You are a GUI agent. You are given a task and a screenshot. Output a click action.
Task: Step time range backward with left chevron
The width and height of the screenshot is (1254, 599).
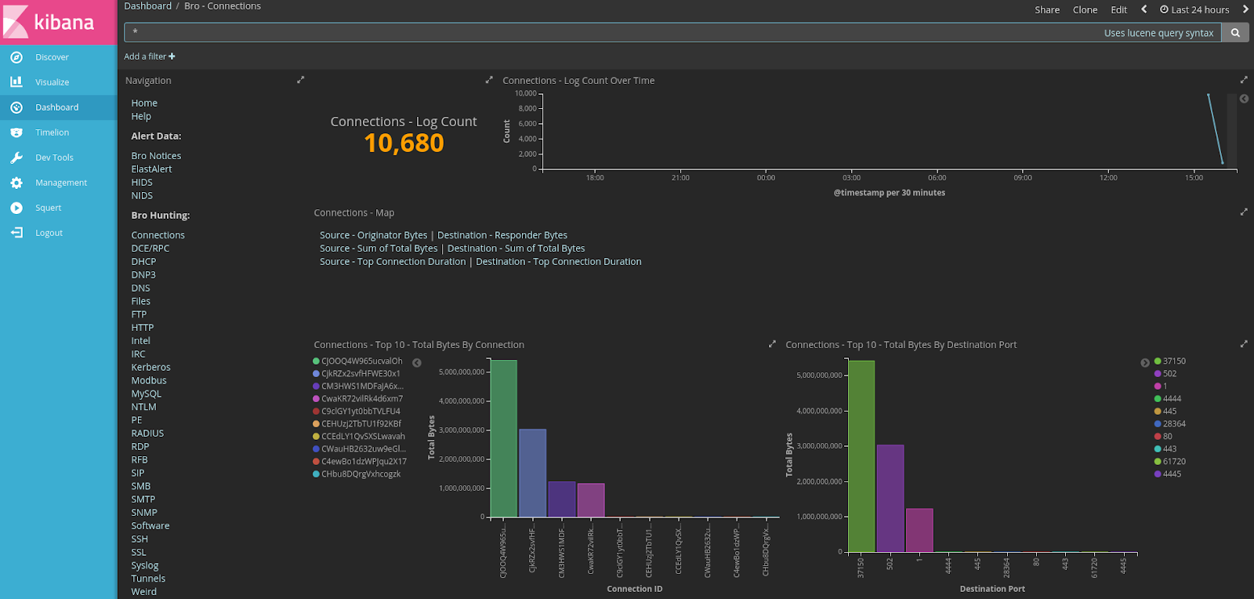point(1144,9)
